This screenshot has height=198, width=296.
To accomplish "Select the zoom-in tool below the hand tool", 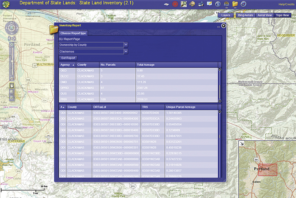I will 12,92.
